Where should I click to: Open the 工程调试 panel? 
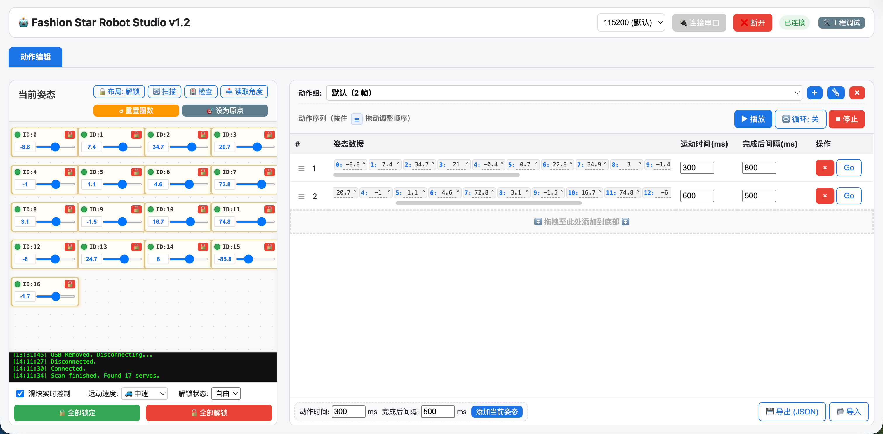pos(841,22)
